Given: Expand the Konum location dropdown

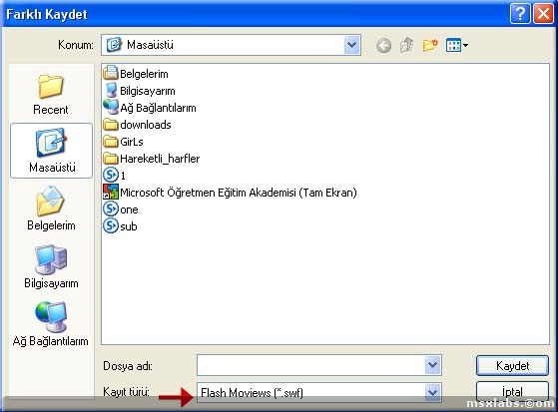Looking at the screenshot, I should 351,45.
